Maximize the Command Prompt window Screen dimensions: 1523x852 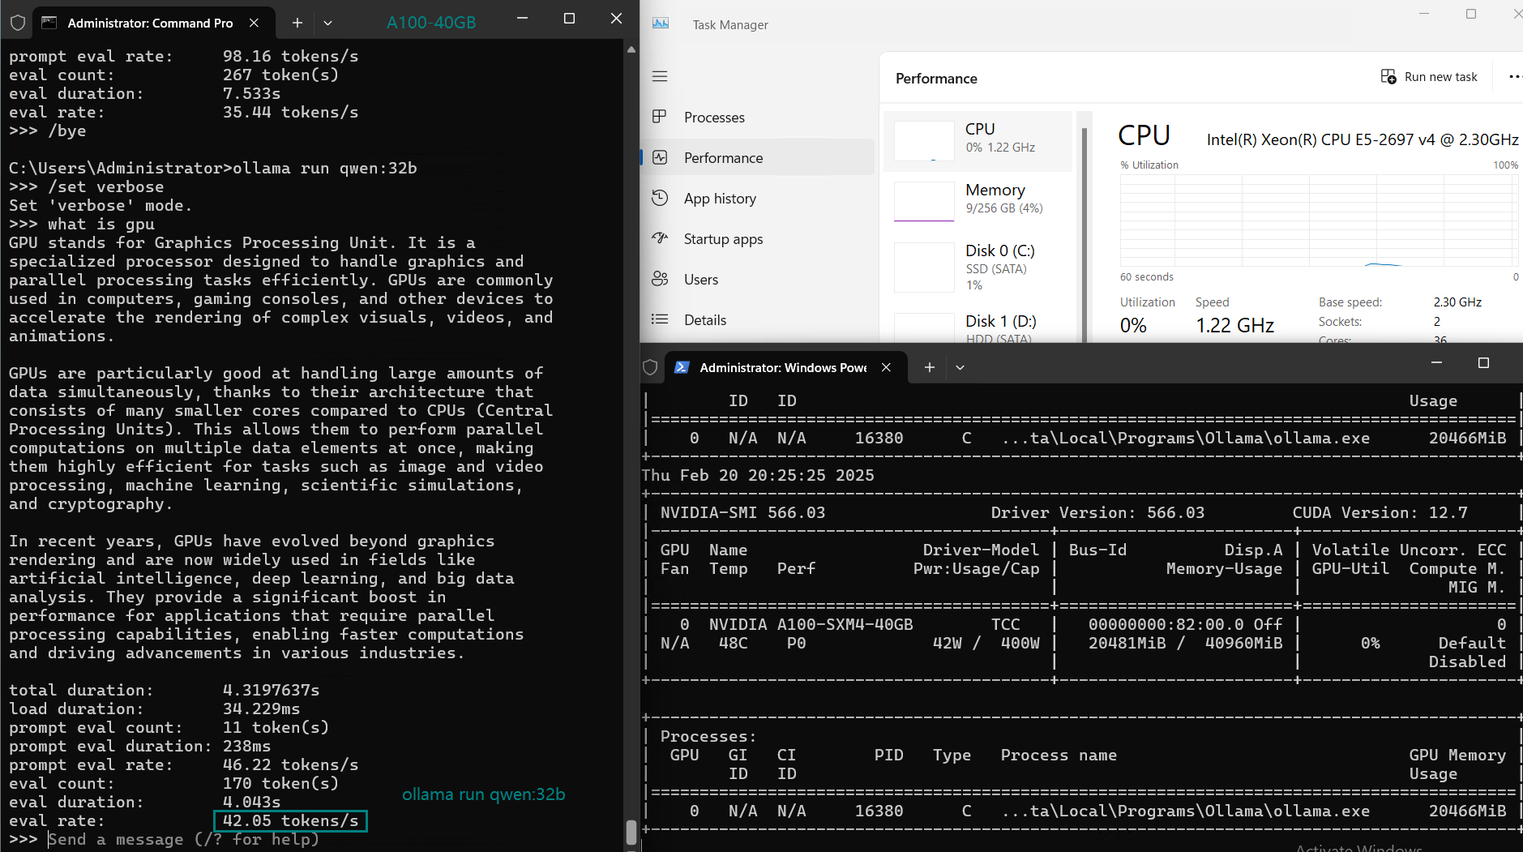pos(569,18)
